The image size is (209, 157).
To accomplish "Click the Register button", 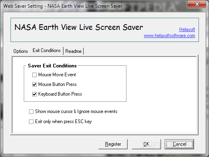I will point(113,144).
